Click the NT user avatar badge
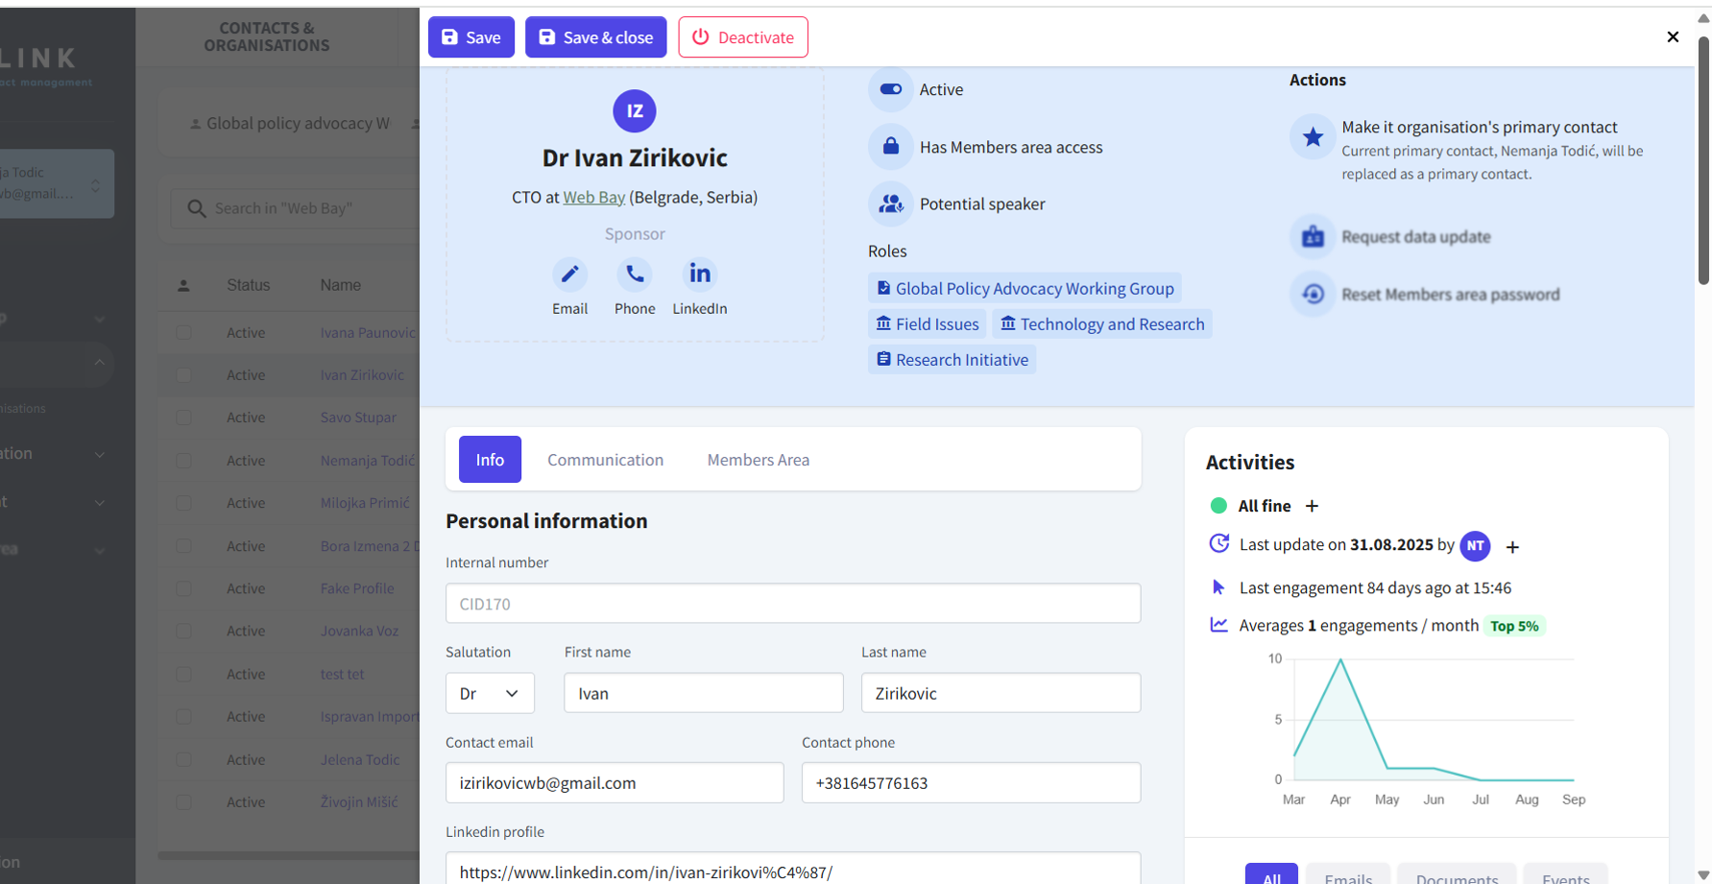This screenshot has width=1712, height=884. click(x=1476, y=546)
